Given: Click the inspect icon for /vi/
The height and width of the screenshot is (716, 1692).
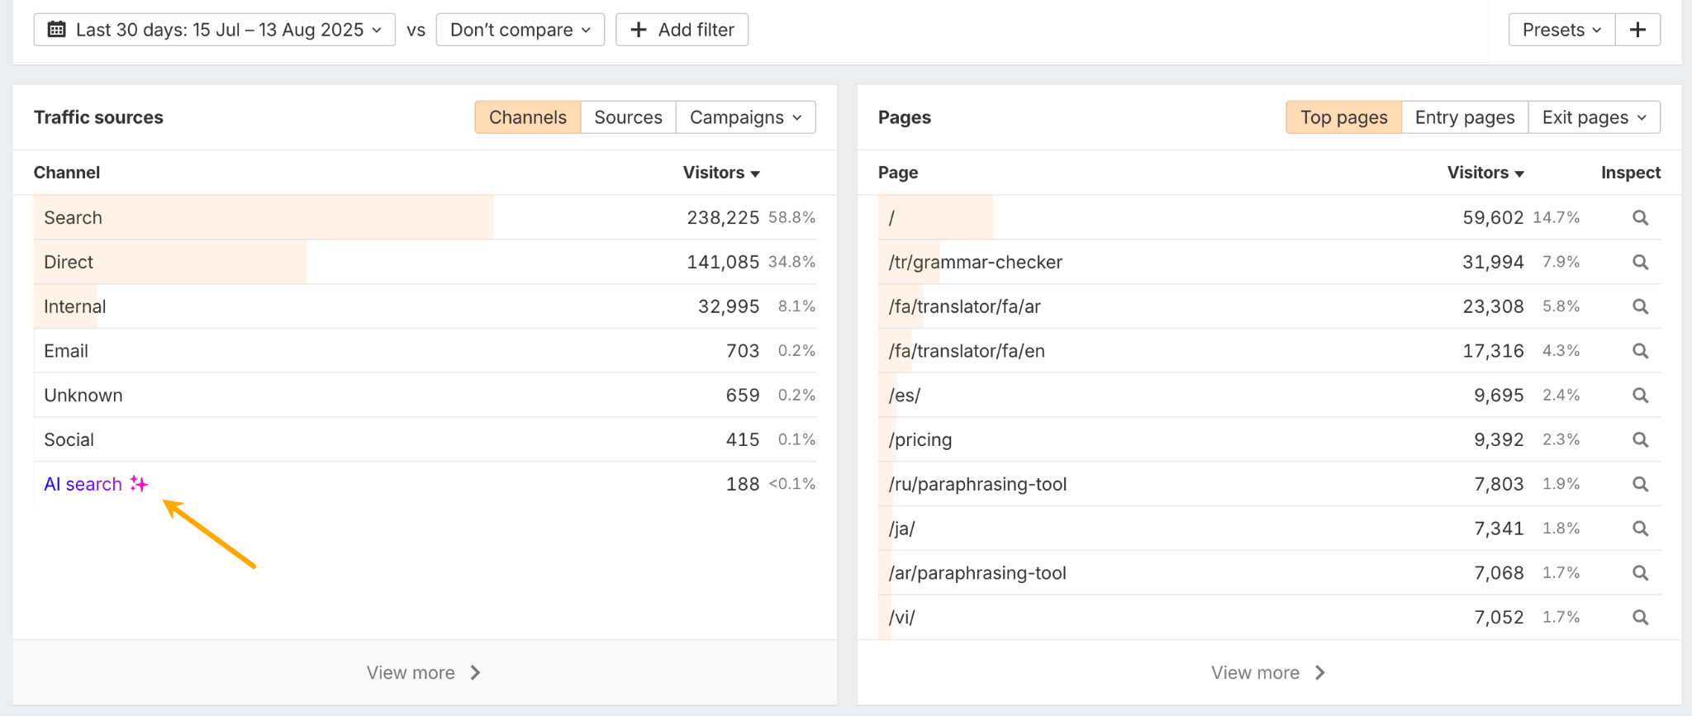Looking at the screenshot, I should [1640, 618].
